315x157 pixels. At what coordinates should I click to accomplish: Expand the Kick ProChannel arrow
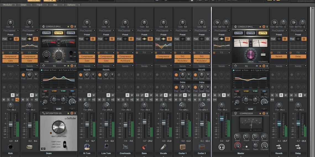point(18,31)
